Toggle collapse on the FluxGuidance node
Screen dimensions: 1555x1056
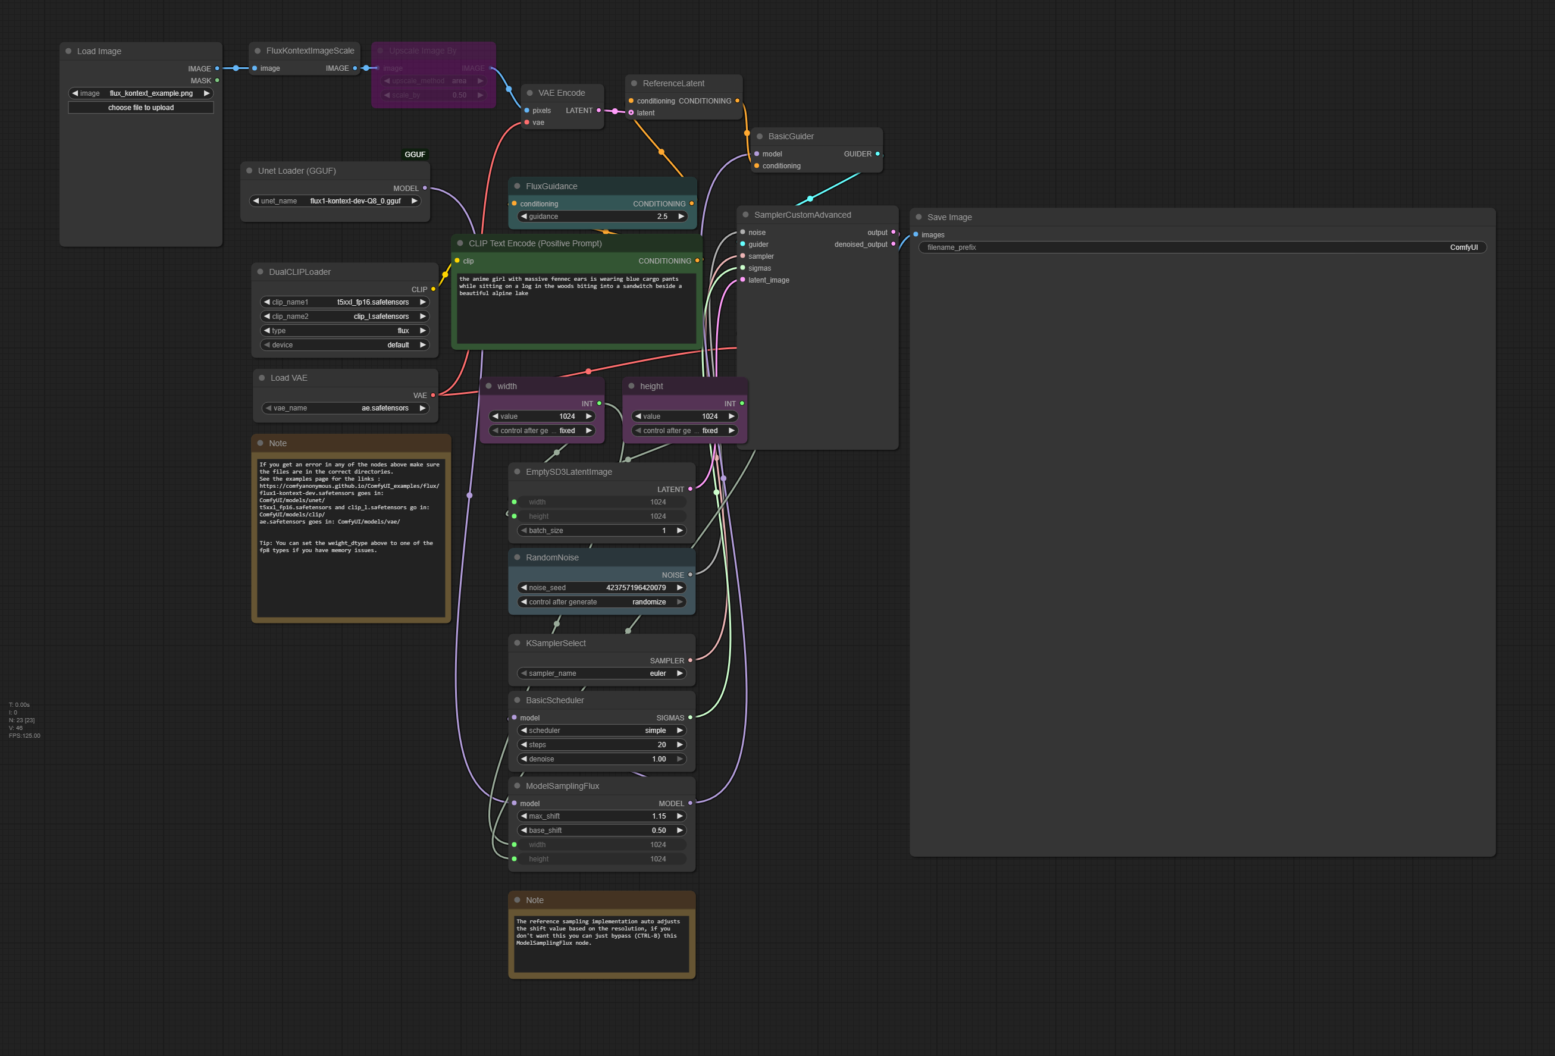tap(517, 186)
